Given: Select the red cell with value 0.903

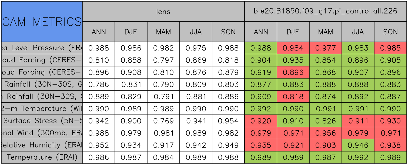Looking at the screenshot, I should click(325, 145).
